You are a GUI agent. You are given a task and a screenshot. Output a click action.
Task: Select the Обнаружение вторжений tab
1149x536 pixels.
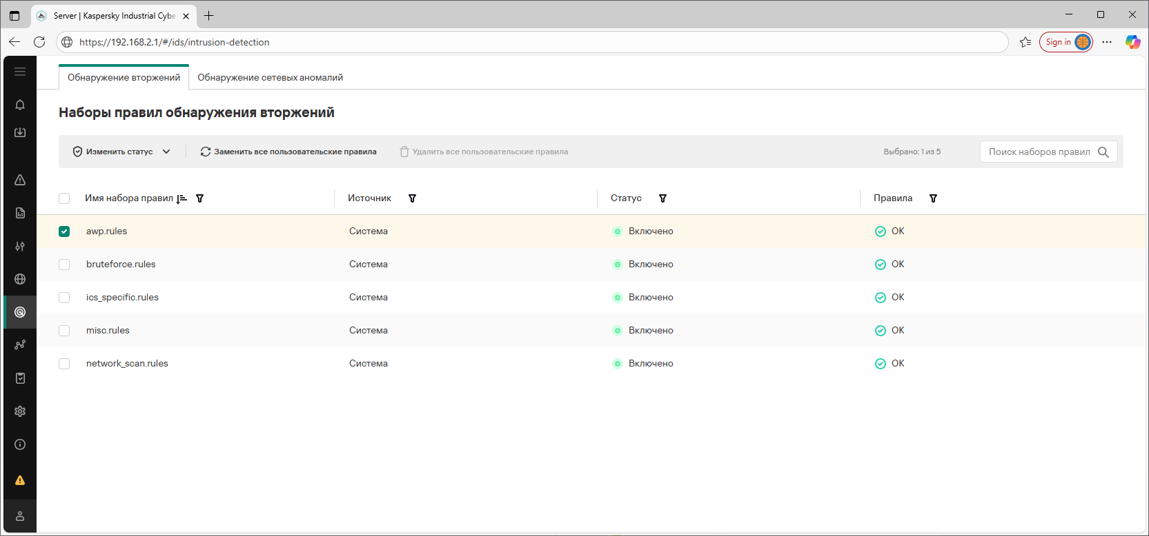coord(124,78)
